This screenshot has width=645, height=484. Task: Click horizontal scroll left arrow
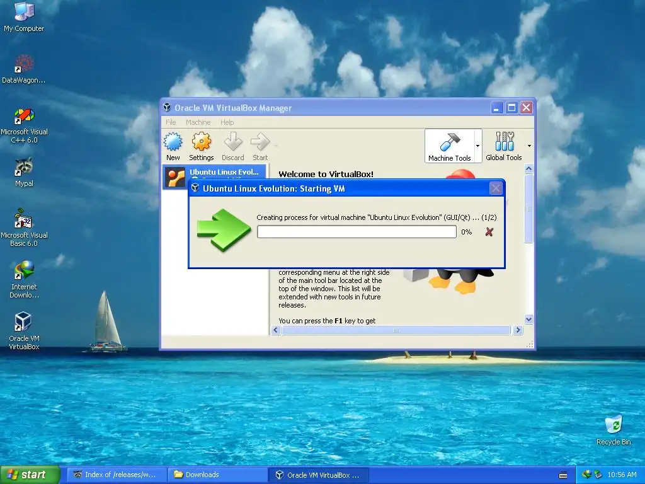click(276, 330)
